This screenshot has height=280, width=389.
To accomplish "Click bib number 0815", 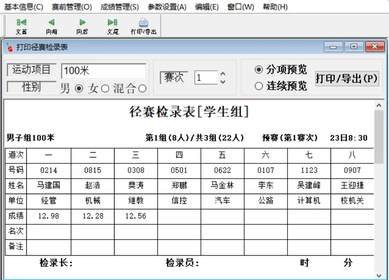I will click(93, 170).
